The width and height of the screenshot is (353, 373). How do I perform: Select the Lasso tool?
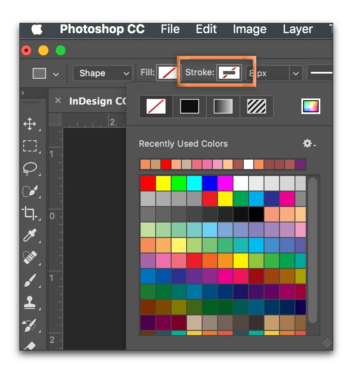pos(30,168)
